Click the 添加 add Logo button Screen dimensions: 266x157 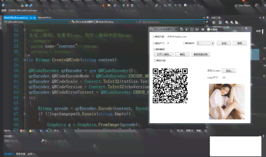[x=229, y=71]
